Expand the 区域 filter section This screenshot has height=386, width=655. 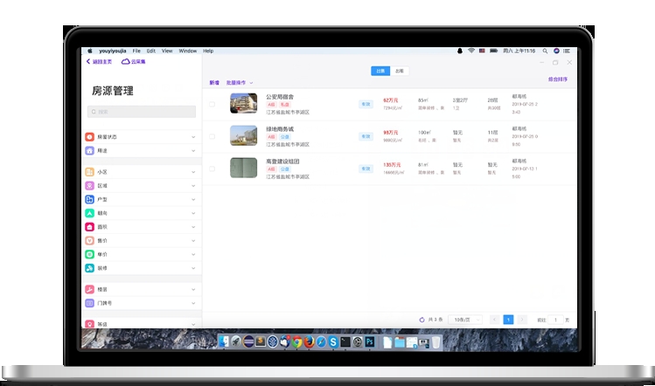click(192, 186)
